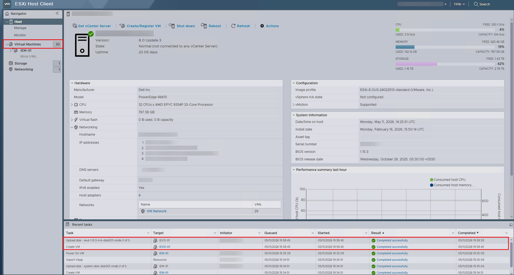Click the Get vCenter Server icon
This screenshot has height=275, width=514.
click(75, 26)
